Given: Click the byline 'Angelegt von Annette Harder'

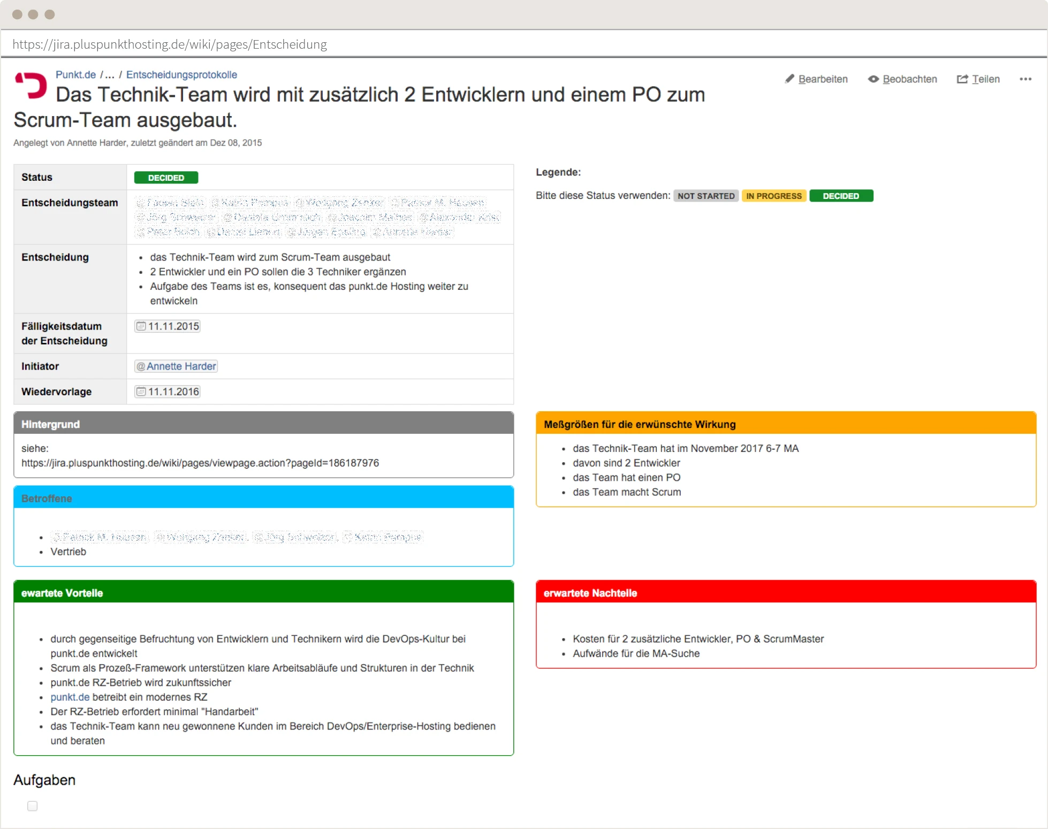Looking at the screenshot, I should (x=138, y=143).
